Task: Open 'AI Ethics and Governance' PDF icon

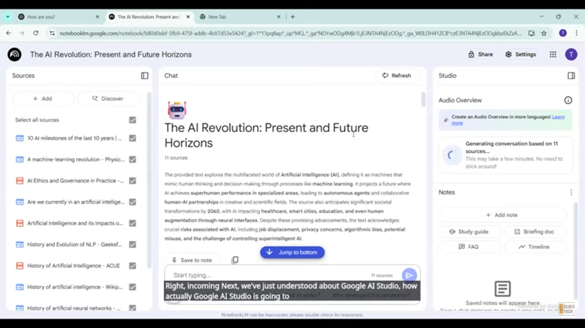Action: point(20,181)
